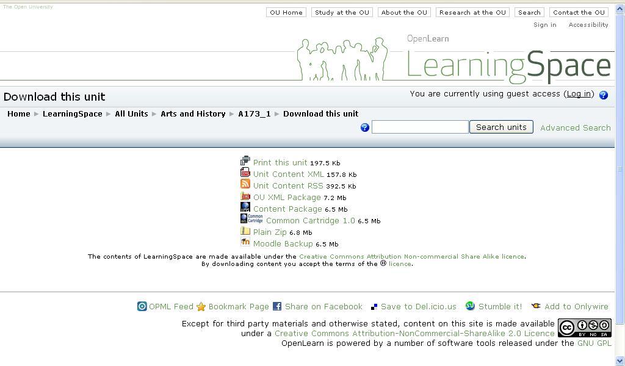Open Advanced Search
This screenshot has width=625, height=366.
575,127
